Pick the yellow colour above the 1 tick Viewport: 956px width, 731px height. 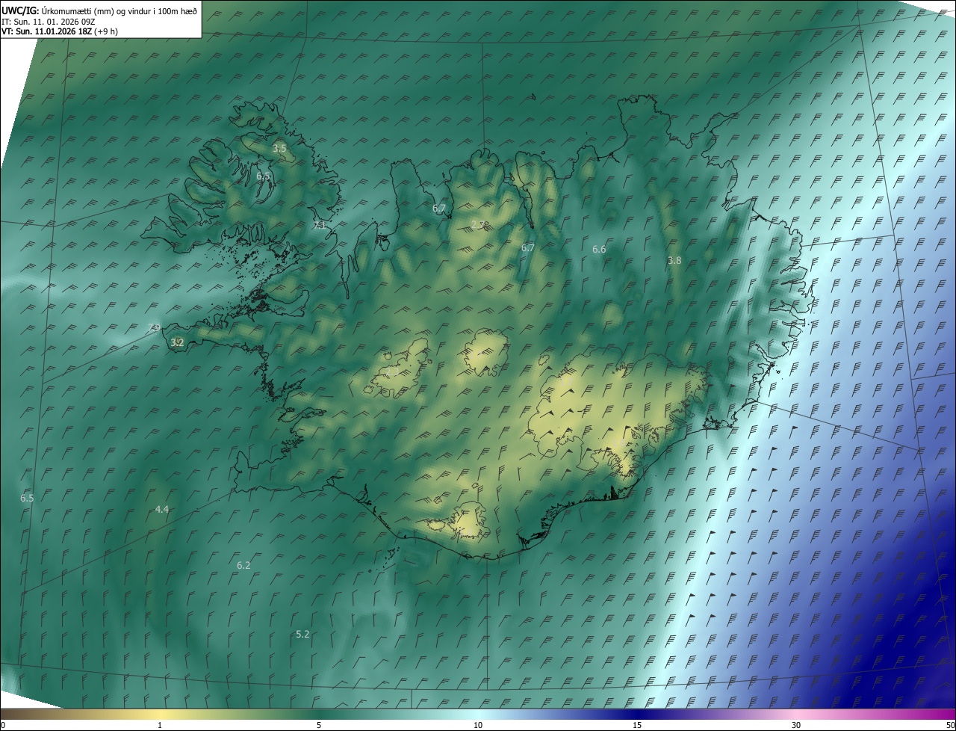point(160,715)
